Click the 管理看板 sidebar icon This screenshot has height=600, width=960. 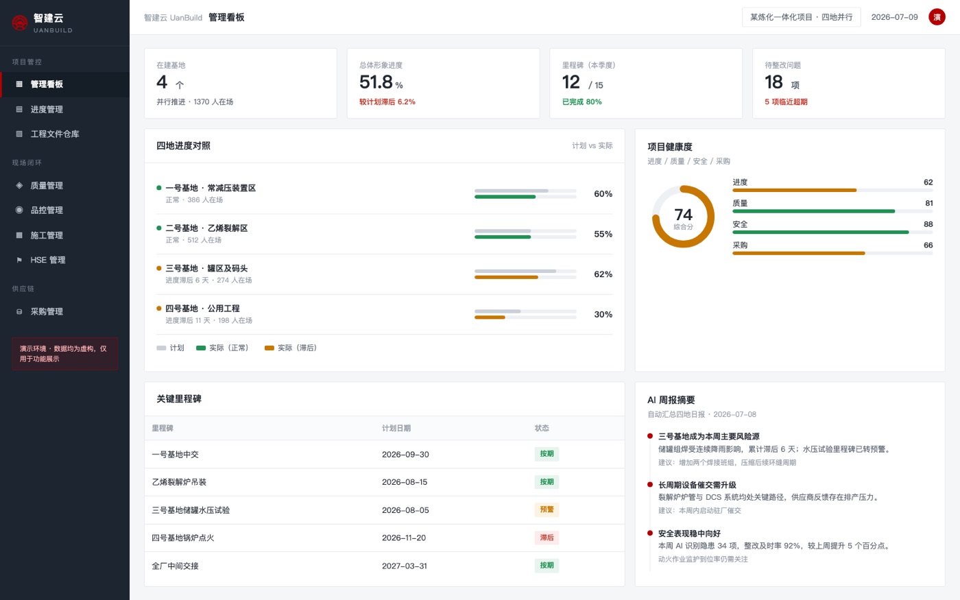[x=19, y=84]
